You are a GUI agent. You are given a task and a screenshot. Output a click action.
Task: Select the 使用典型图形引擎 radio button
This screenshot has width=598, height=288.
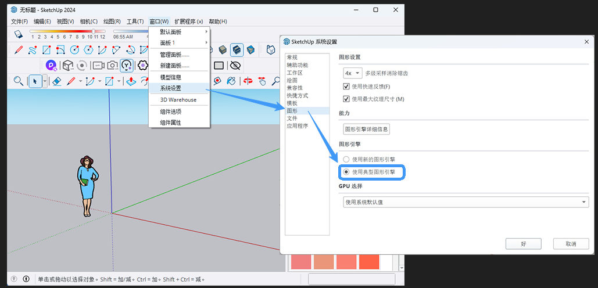346,172
